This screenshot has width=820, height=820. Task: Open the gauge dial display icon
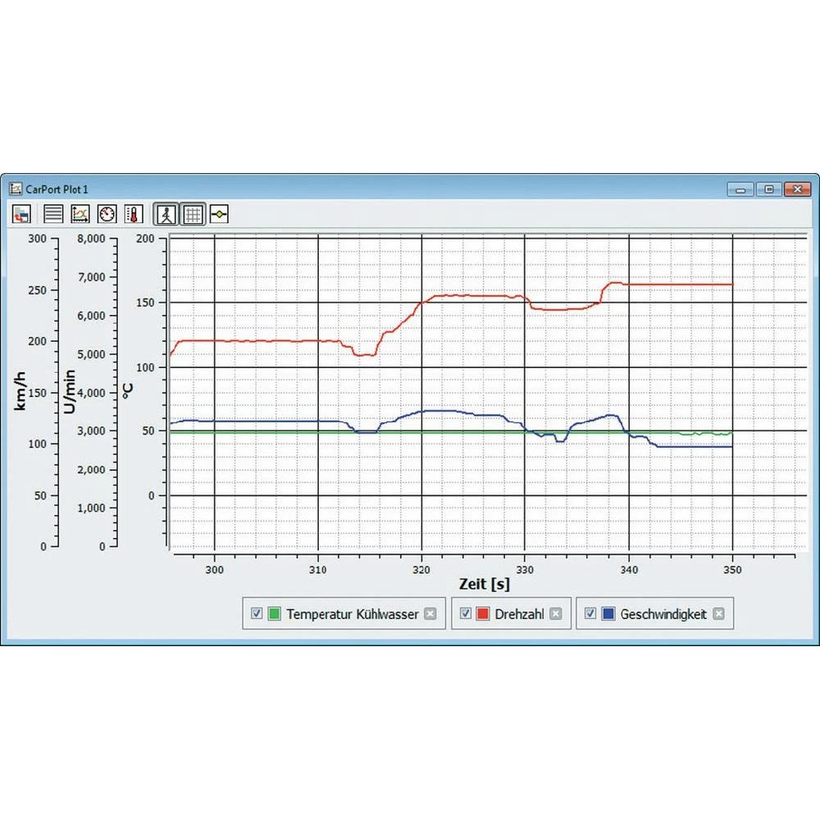point(107,215)
